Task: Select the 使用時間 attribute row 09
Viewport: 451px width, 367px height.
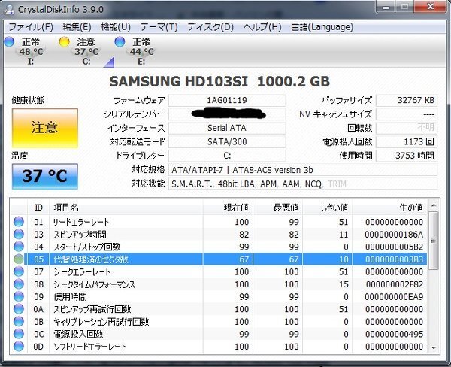Action: coord(219,296)
